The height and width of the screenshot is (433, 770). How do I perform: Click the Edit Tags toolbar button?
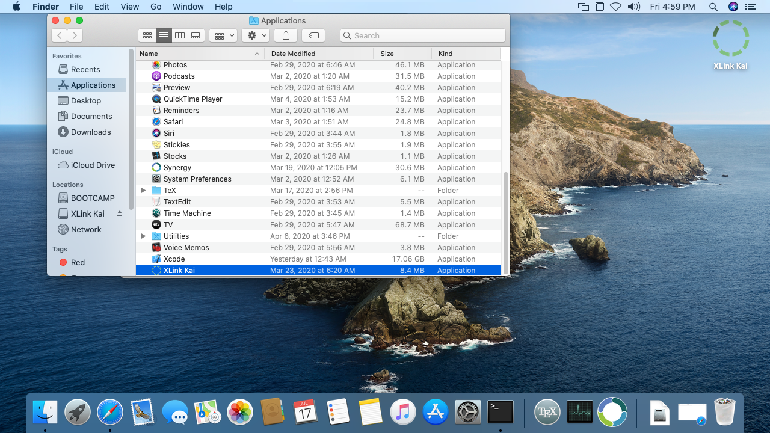[x=313, y=35]
